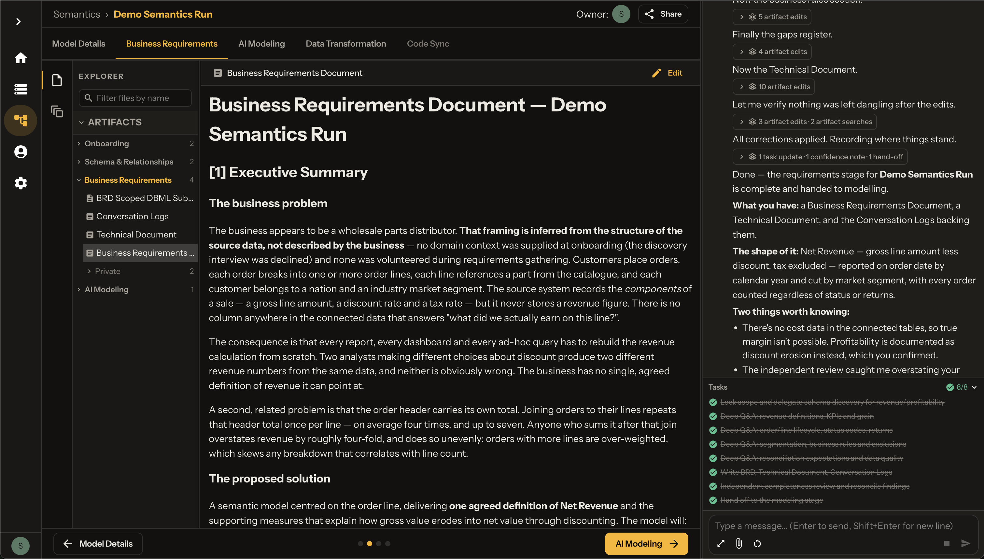The width and height of the screenshot is (984, 559).
Task: Open the S user avatar at bottom-left
Action: tap(20, 546)
